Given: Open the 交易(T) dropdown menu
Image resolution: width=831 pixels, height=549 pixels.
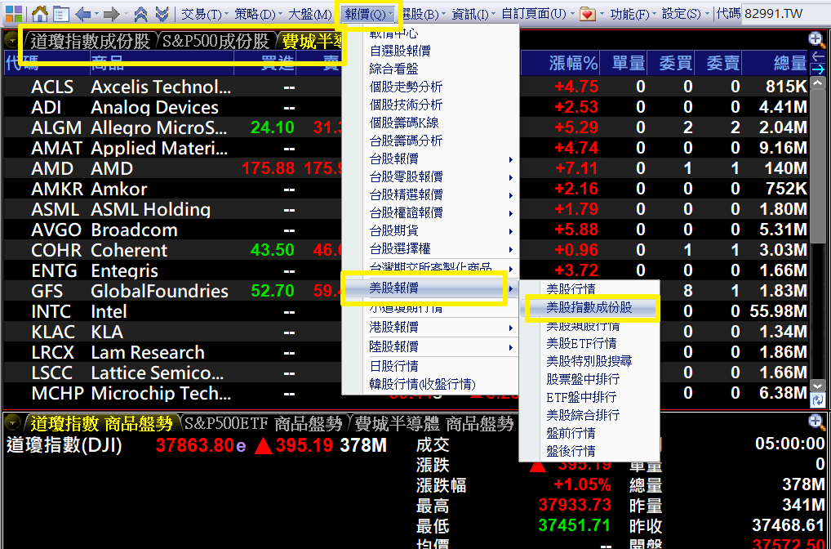Looking at the screenshot, I should (x=201, y=14).
